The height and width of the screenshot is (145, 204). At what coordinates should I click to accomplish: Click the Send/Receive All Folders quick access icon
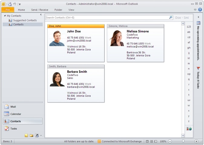[9, 4]
